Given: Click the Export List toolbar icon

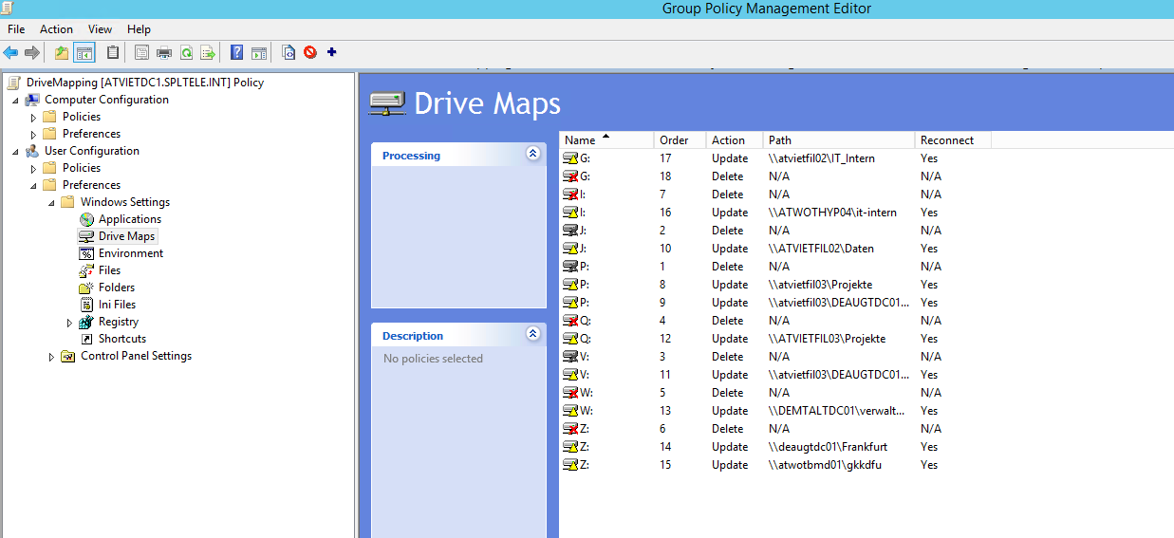Looking at the screenshot, I should tap(208, 52).
